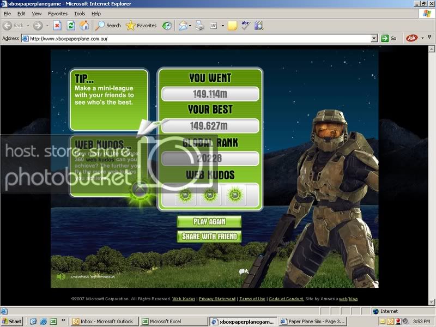This screenshot has width=436, height=327.
Task: Switch to Paper Plane Sim taskbar window
Action: point(313,322)
